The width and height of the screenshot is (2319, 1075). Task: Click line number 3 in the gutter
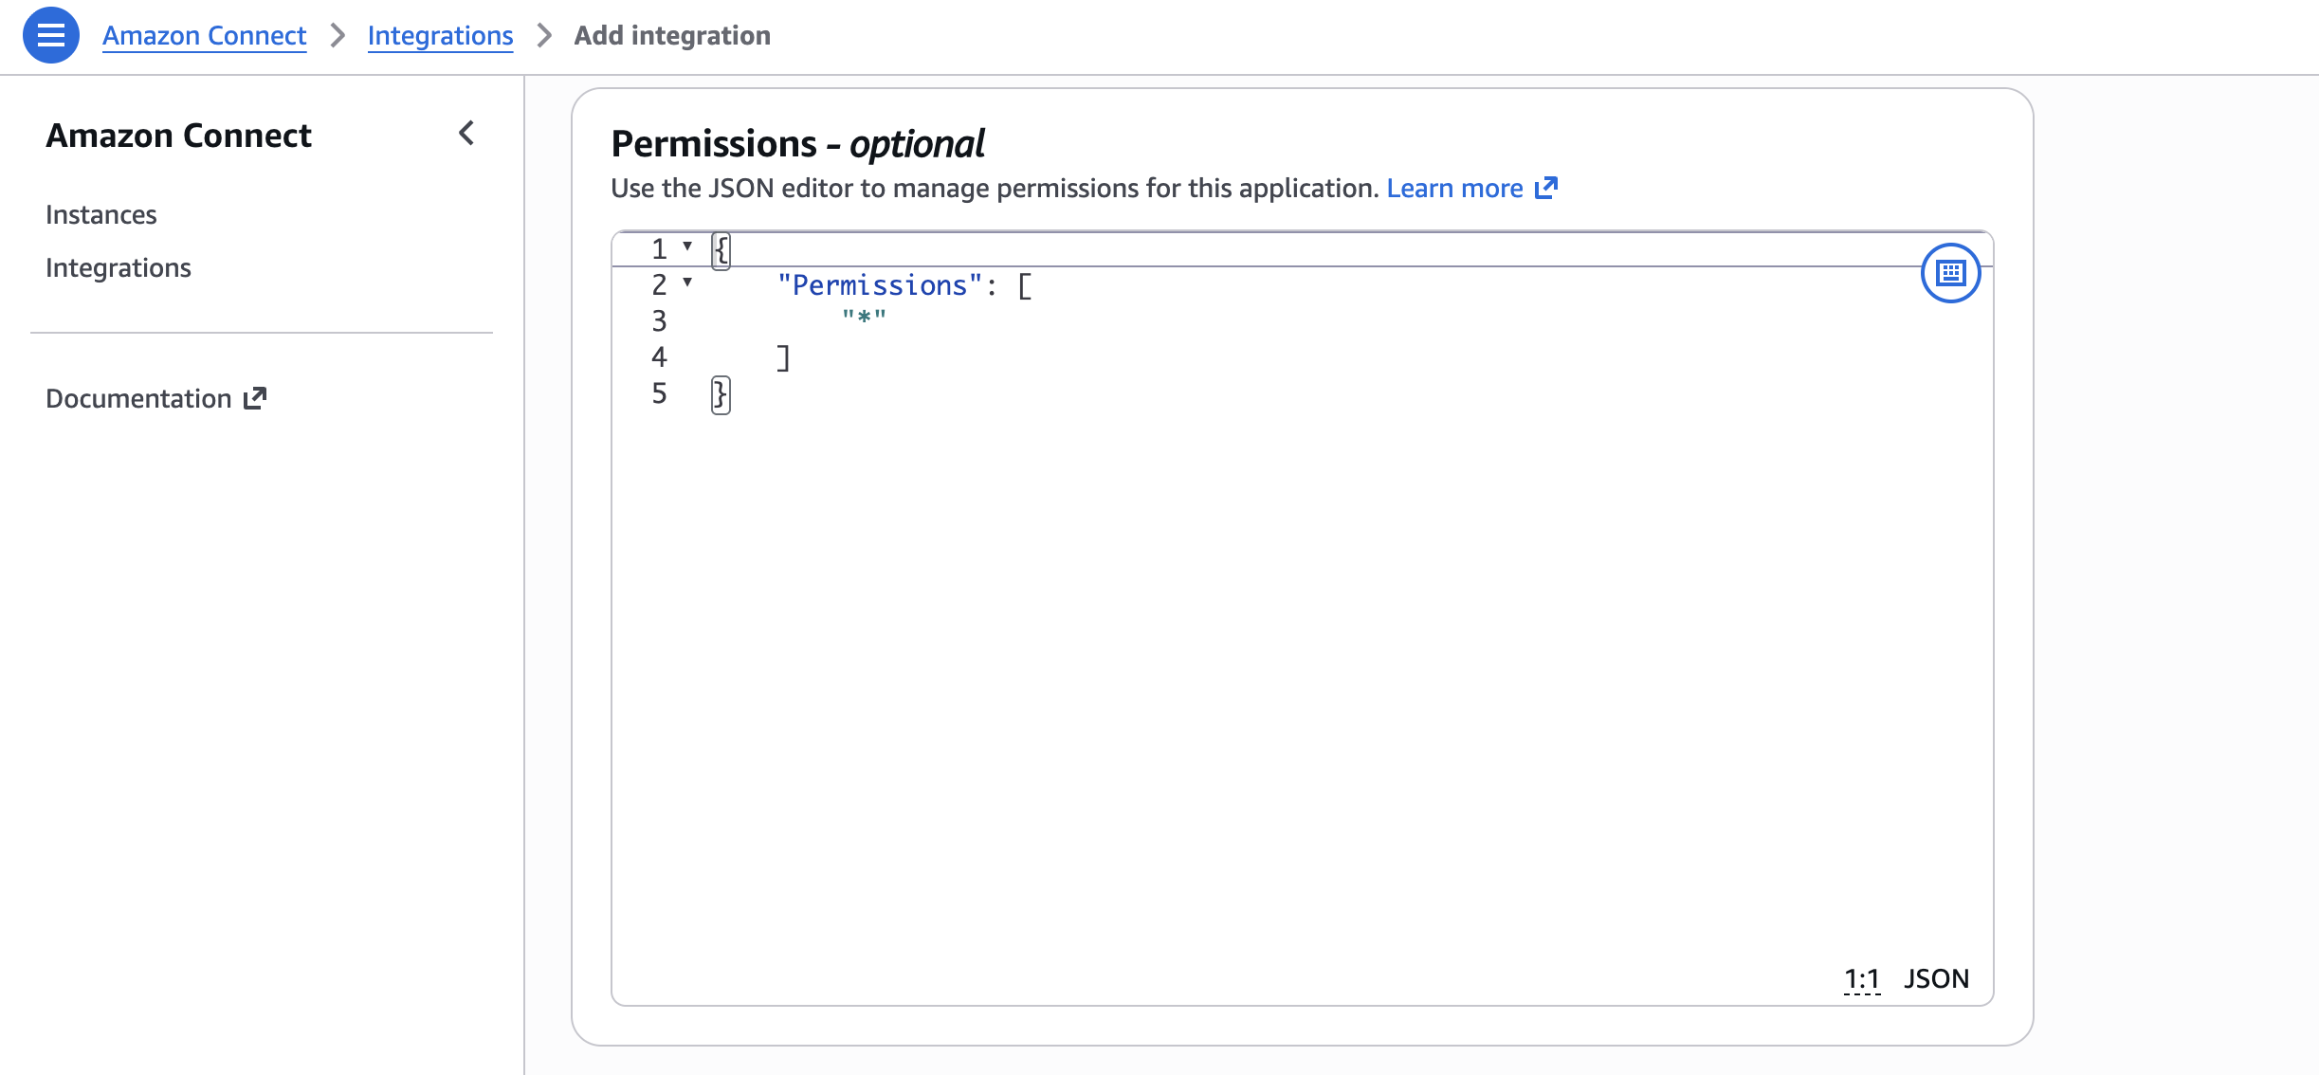659,321
